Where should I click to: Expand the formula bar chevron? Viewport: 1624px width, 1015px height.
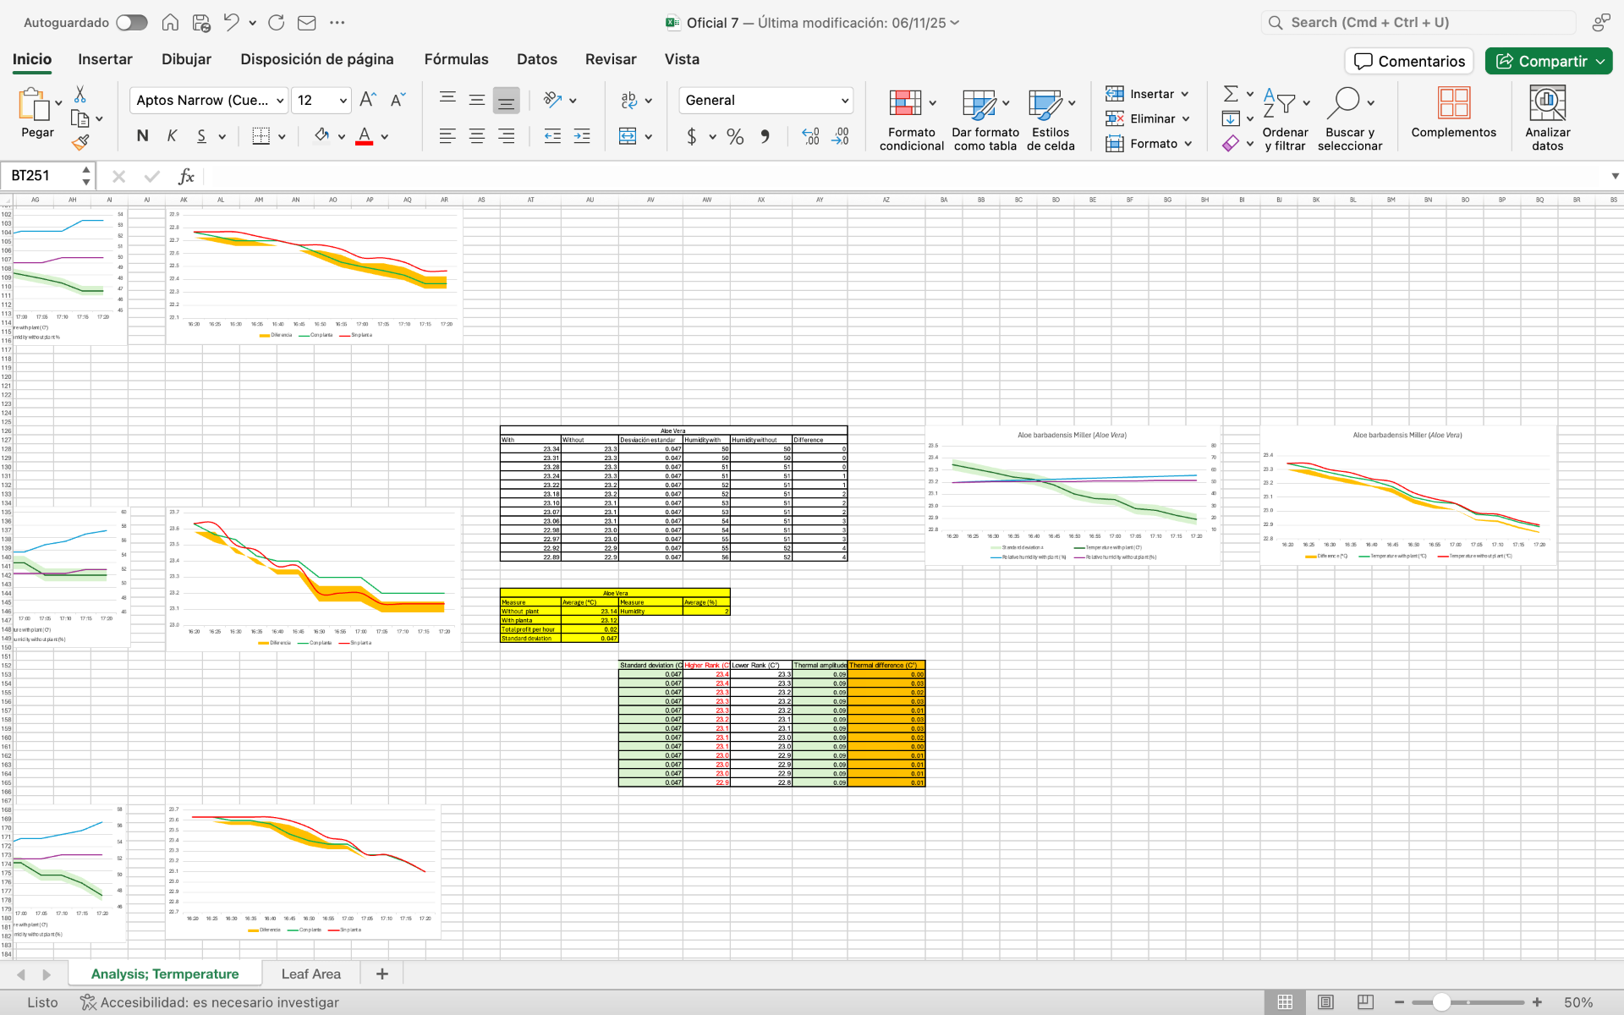(x=1615, y=176)
